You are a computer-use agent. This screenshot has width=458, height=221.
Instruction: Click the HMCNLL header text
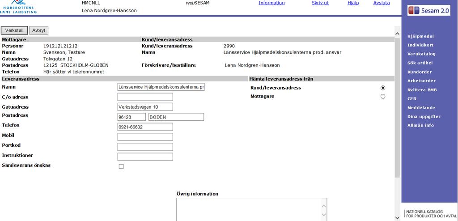91,3
